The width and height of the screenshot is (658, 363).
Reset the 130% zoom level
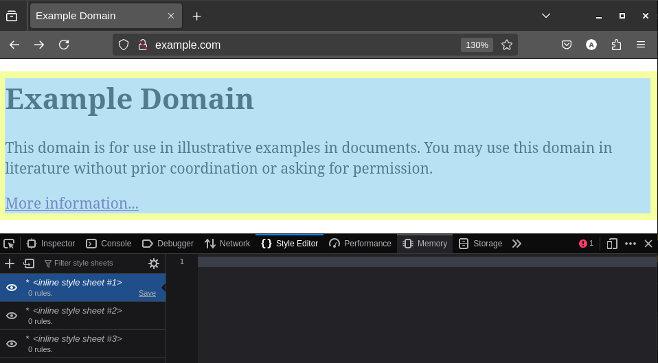[x=477, y=45]
